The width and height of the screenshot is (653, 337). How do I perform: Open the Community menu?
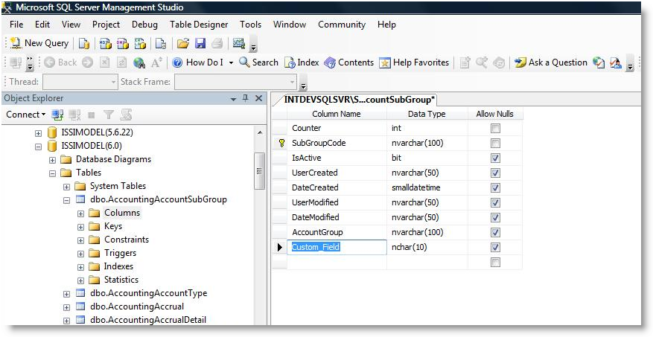point(341,25)
